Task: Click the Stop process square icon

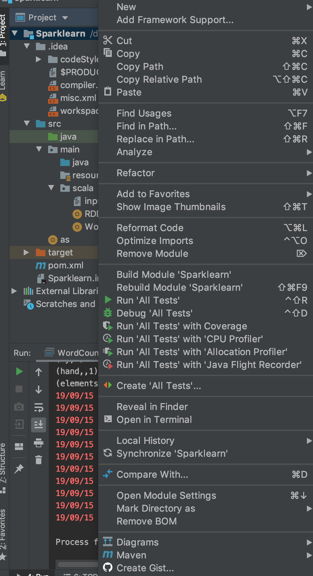Action: [x=19, y=389]
